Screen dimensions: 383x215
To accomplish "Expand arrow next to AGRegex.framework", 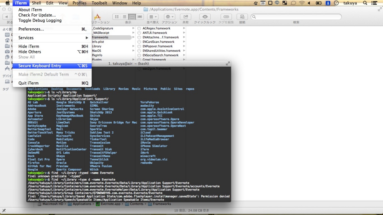I will pos(184,28).
